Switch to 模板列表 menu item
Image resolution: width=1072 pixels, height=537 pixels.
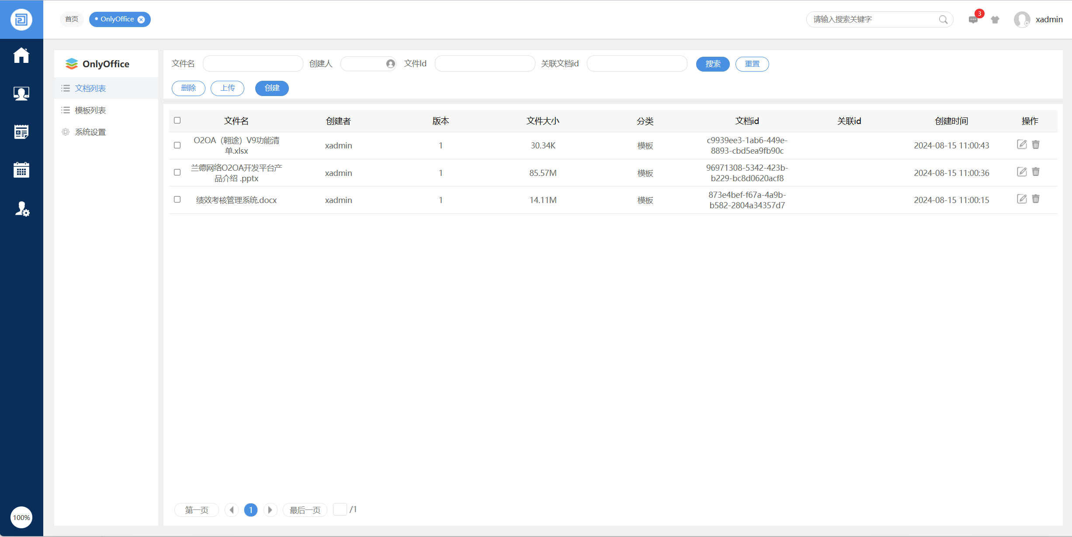[90, 110]
